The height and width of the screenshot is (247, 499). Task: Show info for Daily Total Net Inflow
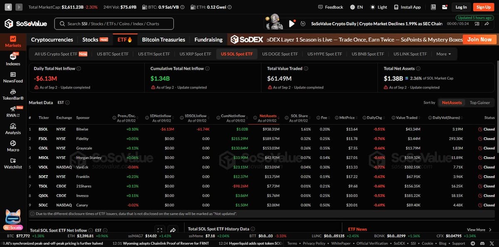[79, 68]
